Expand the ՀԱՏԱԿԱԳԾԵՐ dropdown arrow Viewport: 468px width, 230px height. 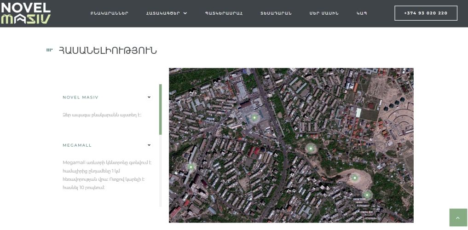(x=185, y=13)
